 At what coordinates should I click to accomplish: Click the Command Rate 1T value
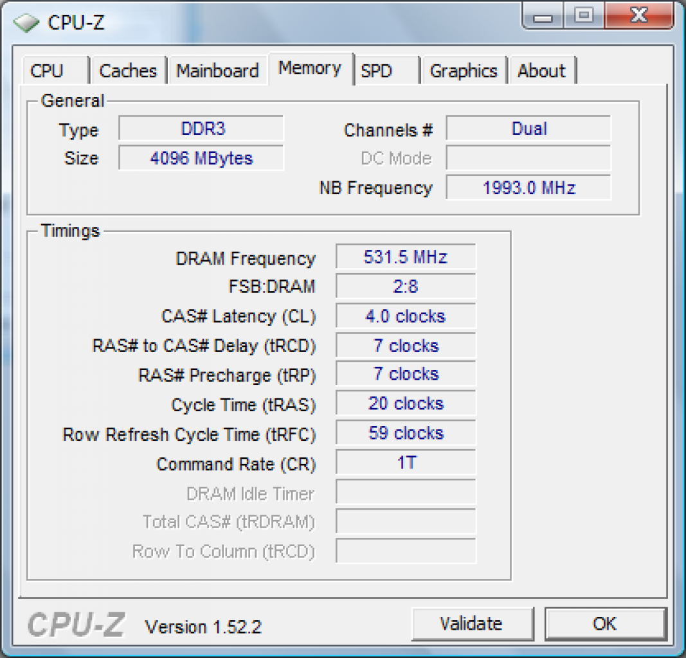(x=406, y=463)
